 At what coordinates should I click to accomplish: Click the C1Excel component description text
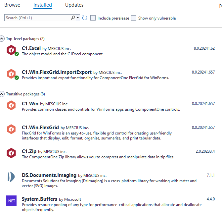63,54
